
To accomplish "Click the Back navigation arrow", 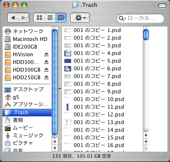I will 13,17.
